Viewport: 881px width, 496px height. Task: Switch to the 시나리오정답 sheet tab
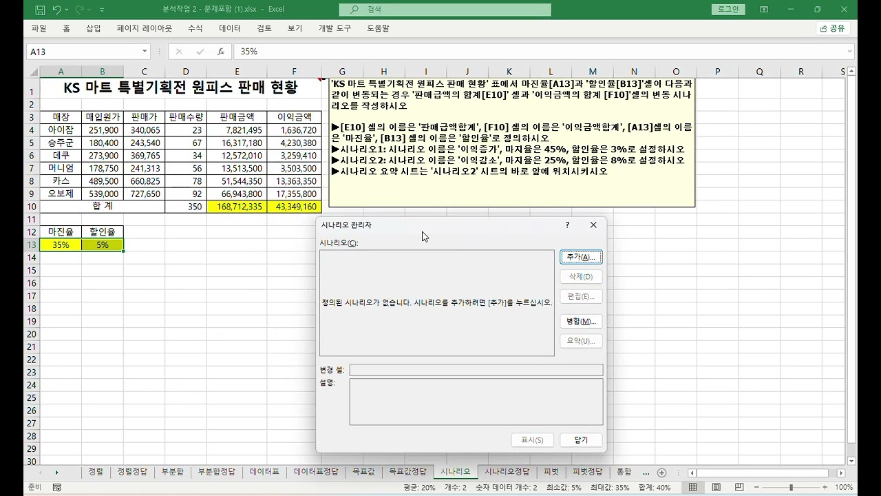tap(507, 472)
